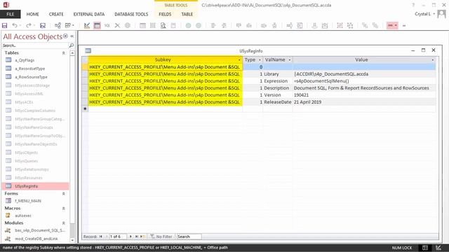Switch to the FIELDS ribbon tab

click(x=165, y=14)
